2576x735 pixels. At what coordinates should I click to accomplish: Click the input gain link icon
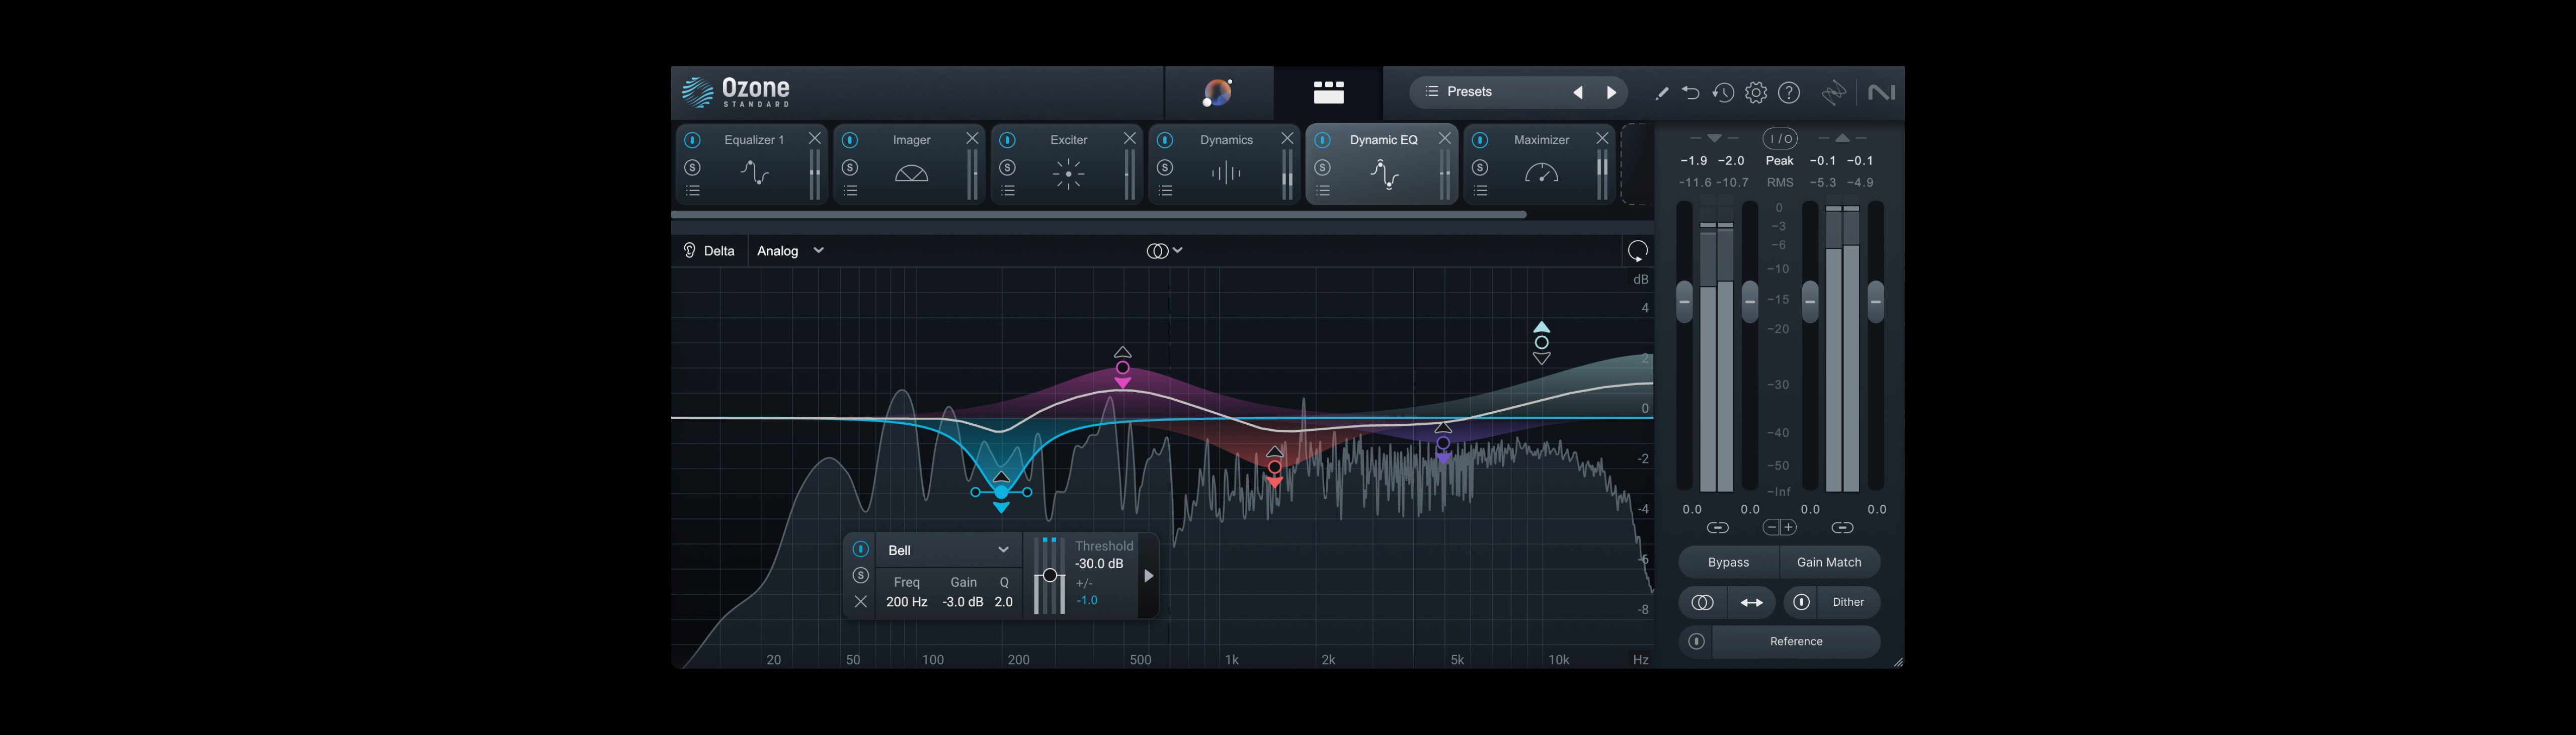tap(1717, 527)
